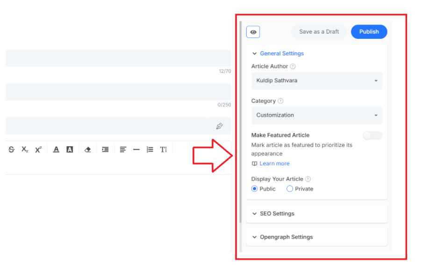Expand the SEO Settings section
Screen dimensions: 423x270
[x=317, y=213]
